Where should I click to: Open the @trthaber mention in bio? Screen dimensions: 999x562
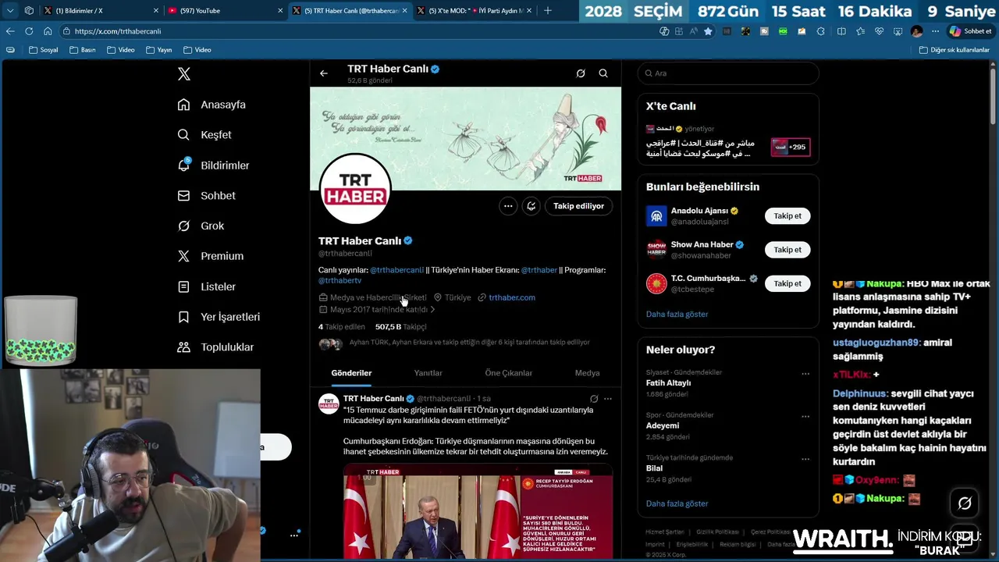coord(539,270)
